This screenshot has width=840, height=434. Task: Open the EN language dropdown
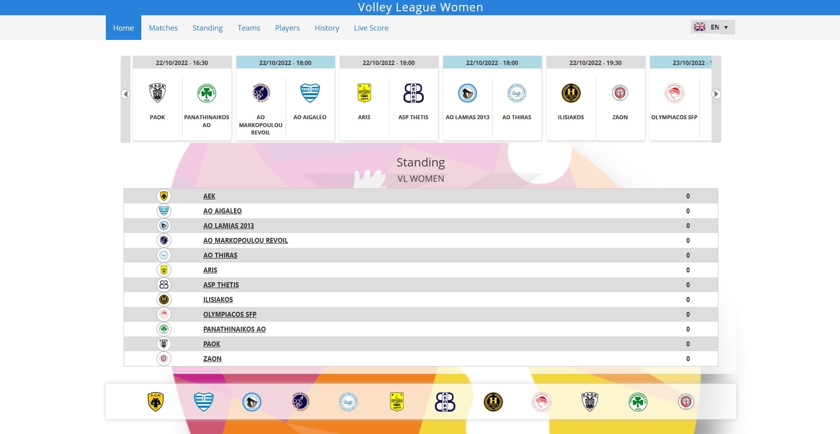713,27
